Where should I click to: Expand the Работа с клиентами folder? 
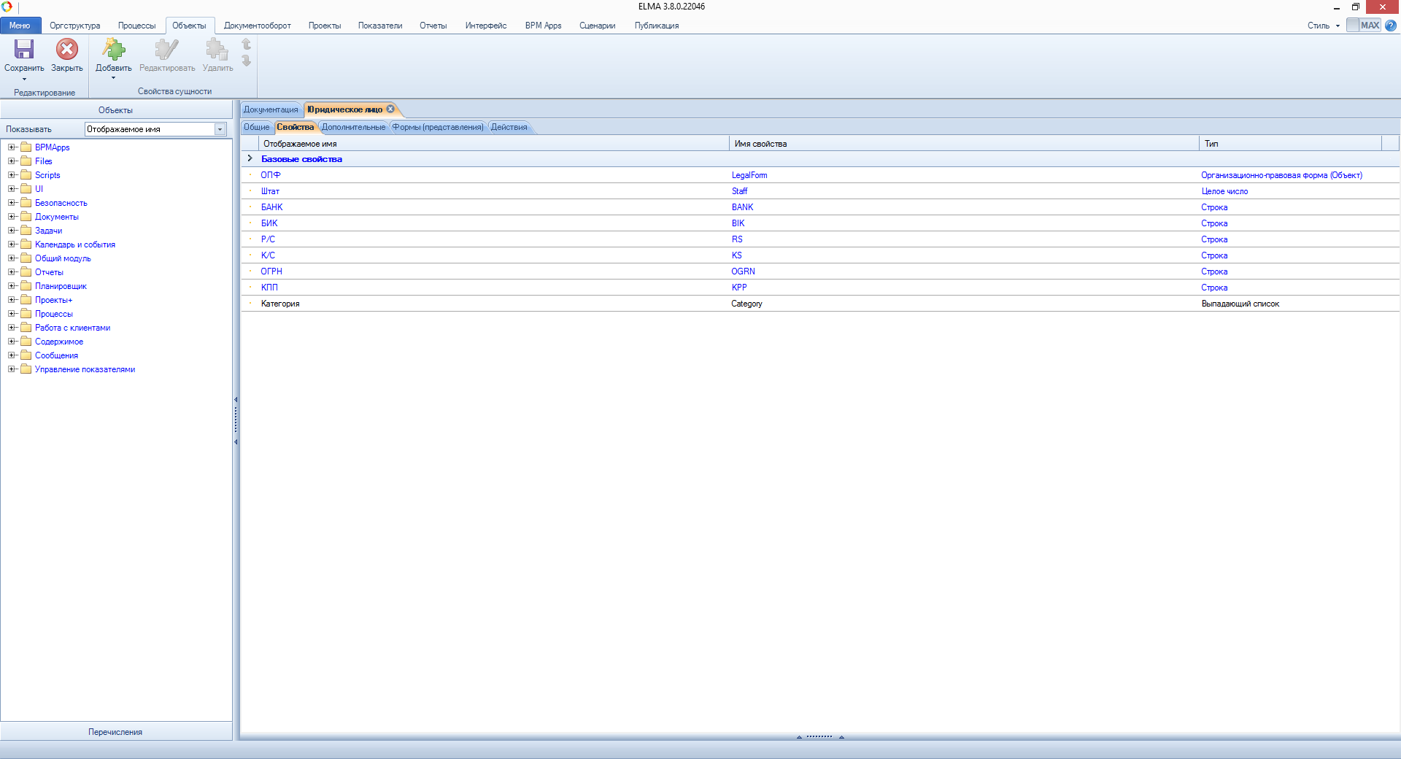[12, 328]
